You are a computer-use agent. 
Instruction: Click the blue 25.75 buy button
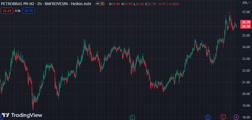(x=29, y=11)
